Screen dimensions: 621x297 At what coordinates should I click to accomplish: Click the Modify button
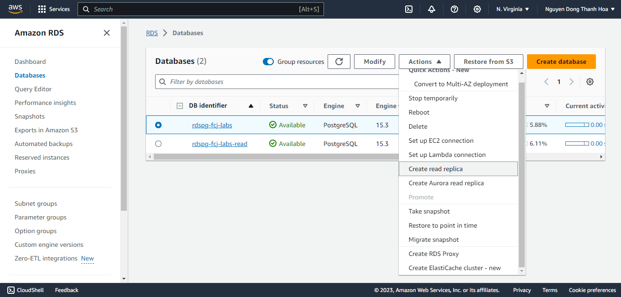pos(375,62)
